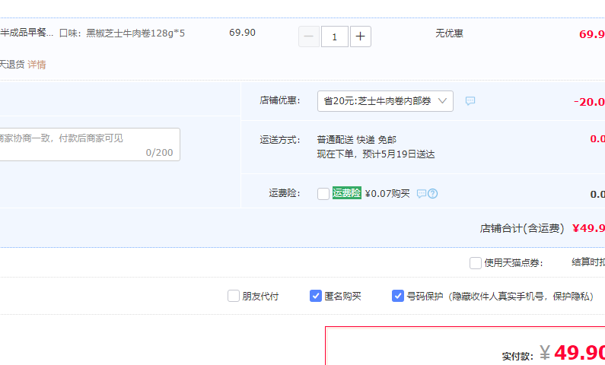
Task: Click the quantity input field showing 1
Action: coord(335,36)
